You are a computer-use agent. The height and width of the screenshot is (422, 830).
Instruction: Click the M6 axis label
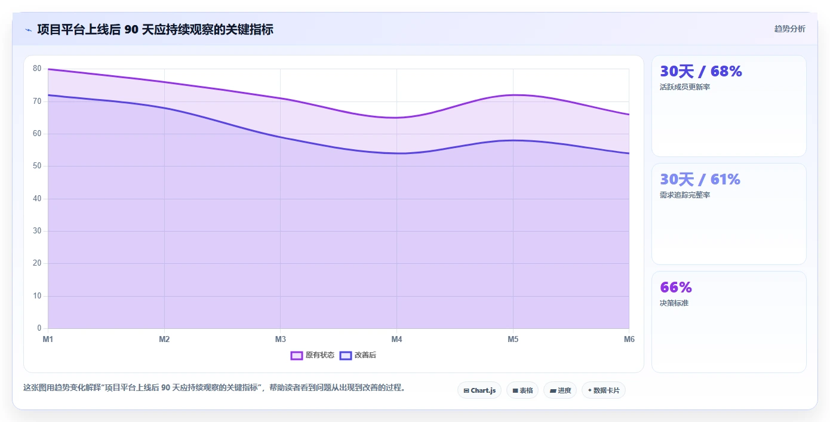pyautogui.click(x=629, y=339)
